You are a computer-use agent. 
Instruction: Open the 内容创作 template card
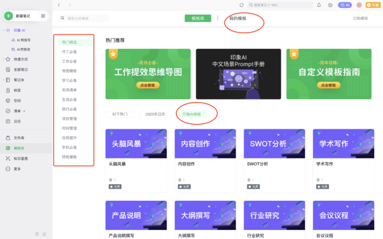point(205,161)
